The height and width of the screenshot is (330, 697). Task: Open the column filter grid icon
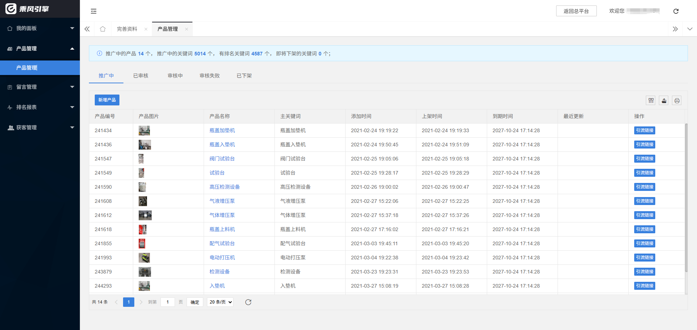(651, 101)
